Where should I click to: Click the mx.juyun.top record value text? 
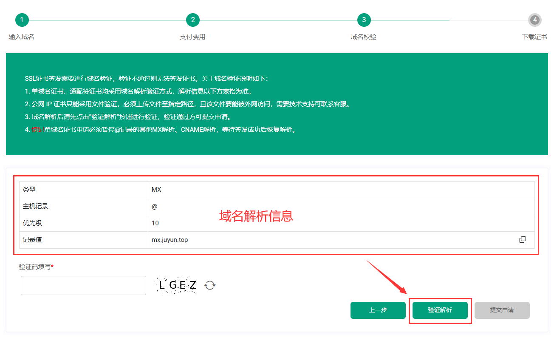[170, 240]
